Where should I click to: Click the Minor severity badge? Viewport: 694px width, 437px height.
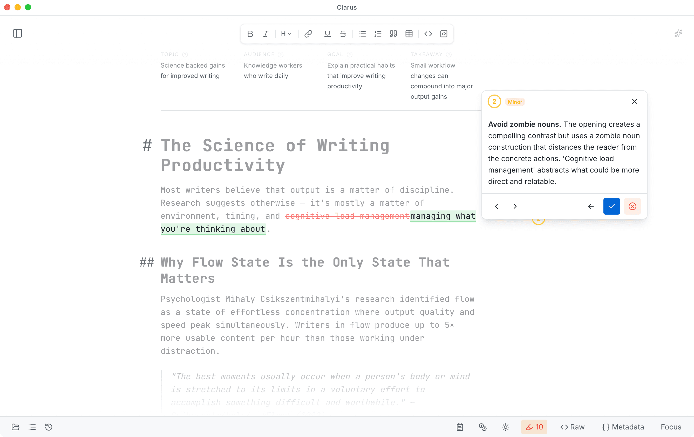(x=515, y=102)
